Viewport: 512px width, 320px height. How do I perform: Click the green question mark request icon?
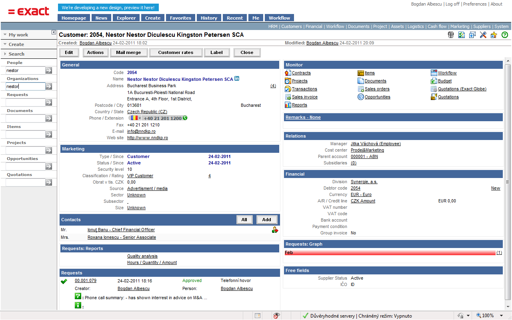[78, 296]
